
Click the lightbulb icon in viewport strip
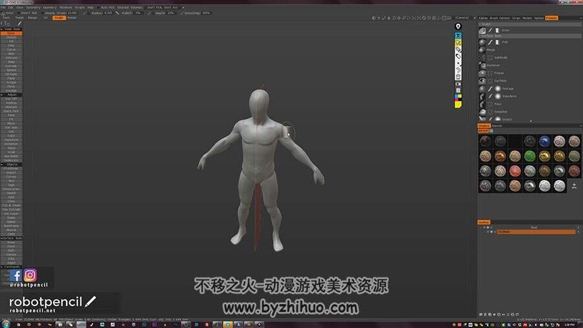458,27
